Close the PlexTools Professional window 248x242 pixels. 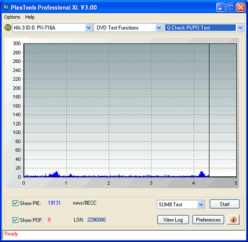(240, 8)
